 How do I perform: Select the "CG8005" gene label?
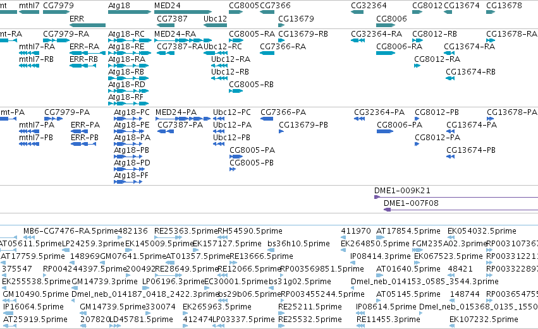(x=244, y=6)
